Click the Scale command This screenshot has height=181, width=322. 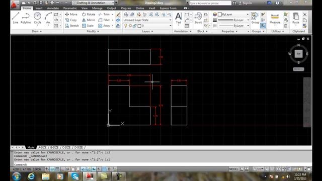click(88, 26)
